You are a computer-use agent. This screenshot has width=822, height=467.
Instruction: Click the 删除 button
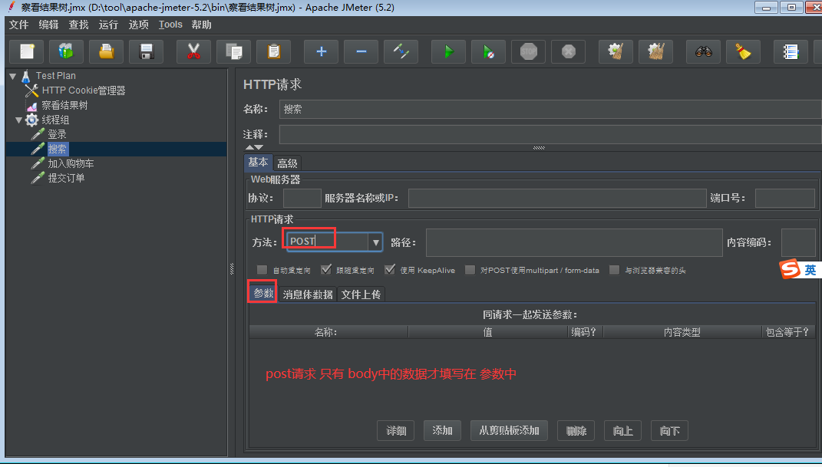pos(576,430)
